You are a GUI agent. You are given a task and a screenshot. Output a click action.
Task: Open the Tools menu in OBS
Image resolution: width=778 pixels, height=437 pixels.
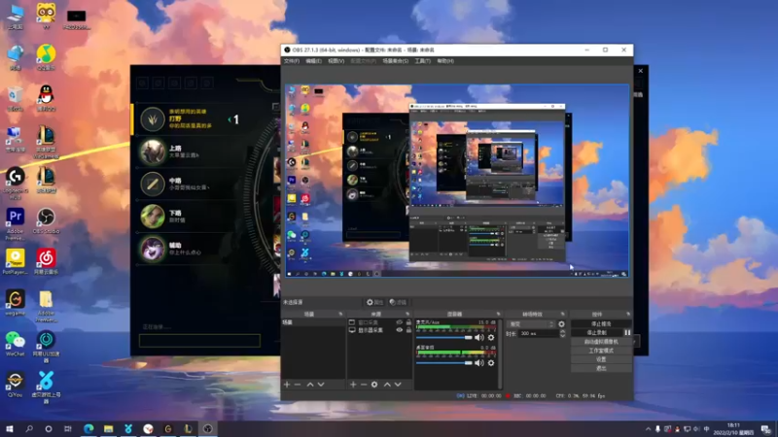[423, 61]
